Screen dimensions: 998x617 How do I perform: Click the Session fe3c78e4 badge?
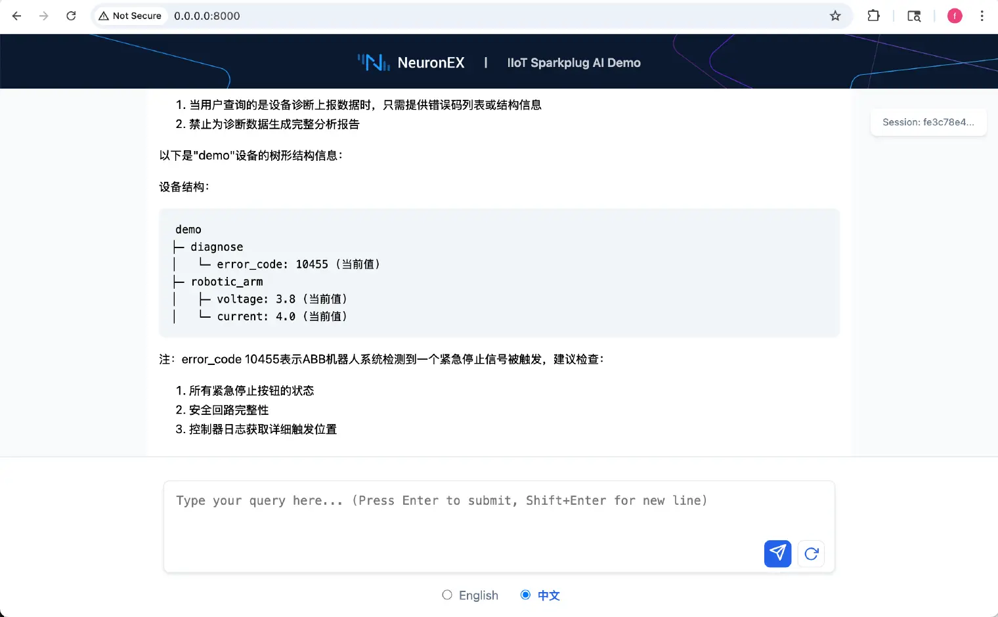[x=928, y=122]
